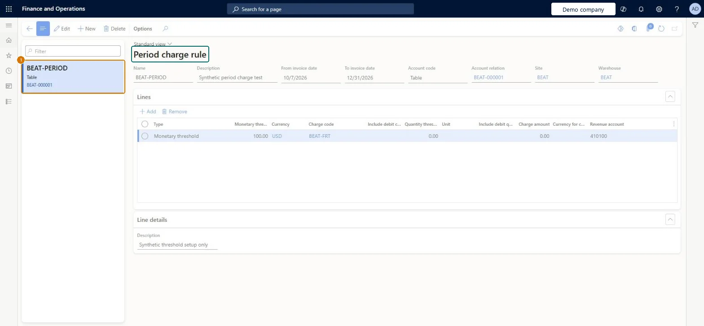Collapse the Lines section chevron
Image resolution: width=704 pixels, height=326 pixels.
point(670,97)
